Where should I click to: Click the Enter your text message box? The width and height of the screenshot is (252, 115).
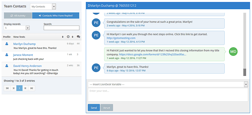(x=168, y=94)
